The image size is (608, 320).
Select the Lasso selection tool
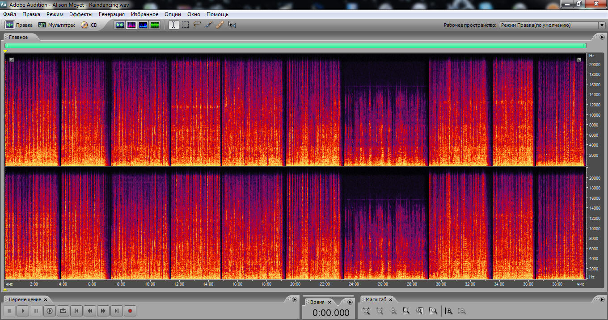pos(197,25)
